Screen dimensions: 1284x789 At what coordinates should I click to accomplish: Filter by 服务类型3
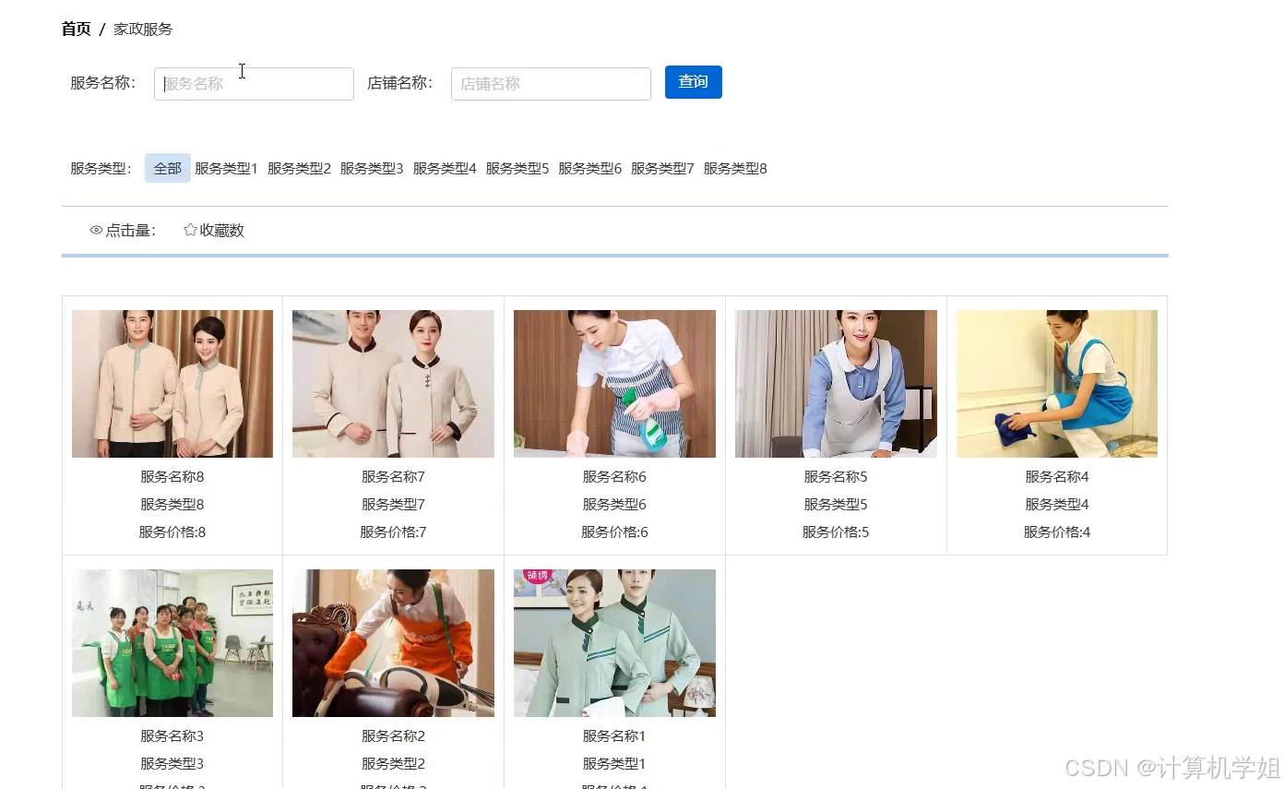coord(372,169)
